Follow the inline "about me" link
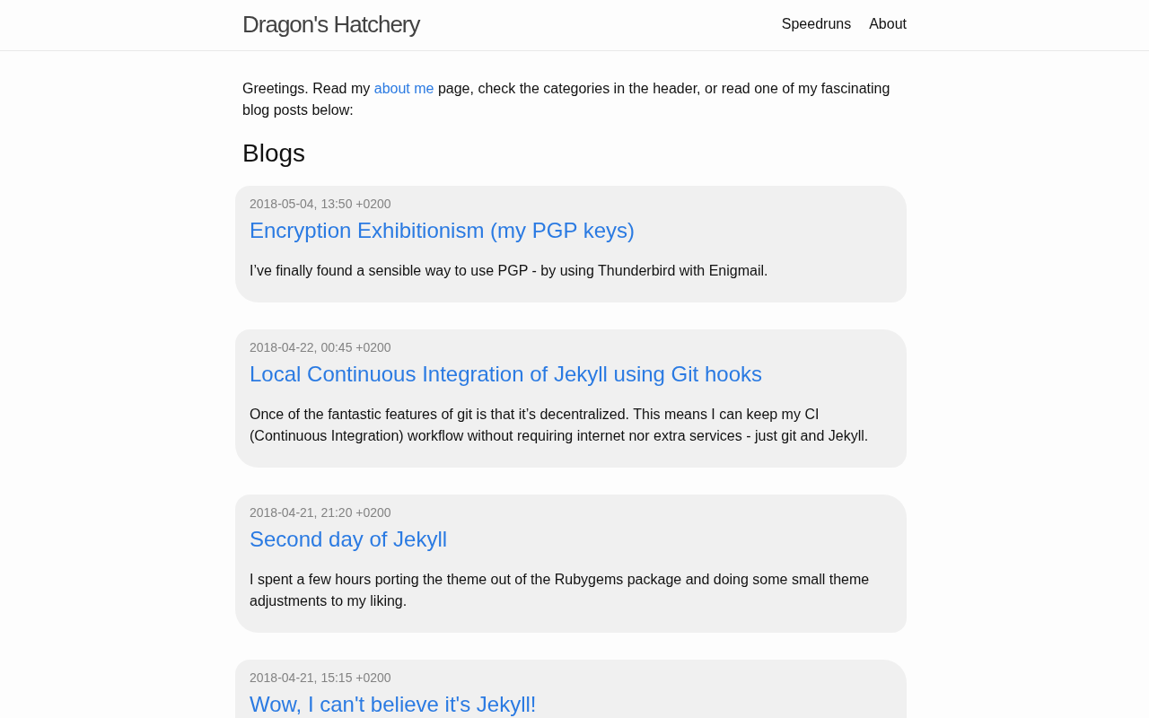Viewport: 1149px width, 718px height. coord(403,88)
